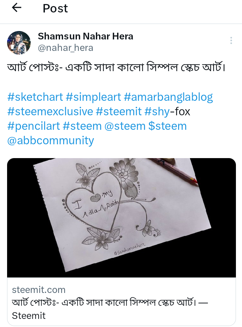Open the @steem mention

point(125,126)
